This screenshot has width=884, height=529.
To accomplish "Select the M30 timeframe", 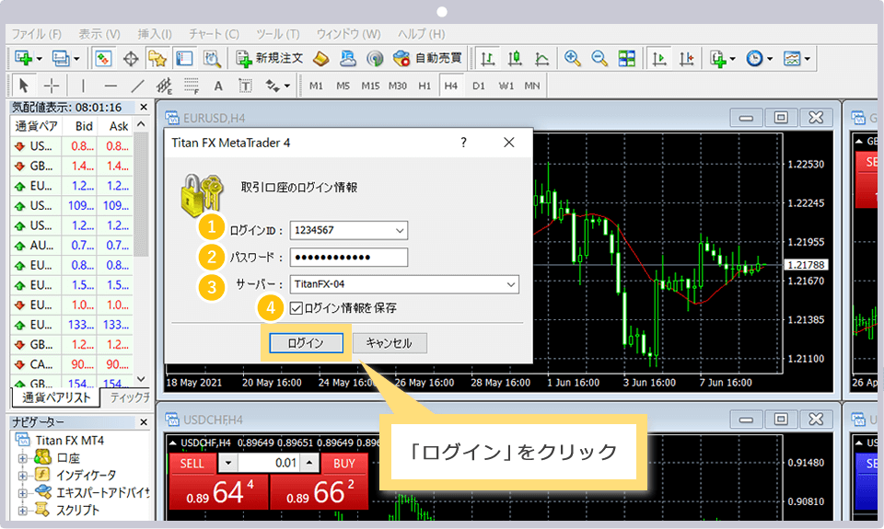I will point(398,86).
